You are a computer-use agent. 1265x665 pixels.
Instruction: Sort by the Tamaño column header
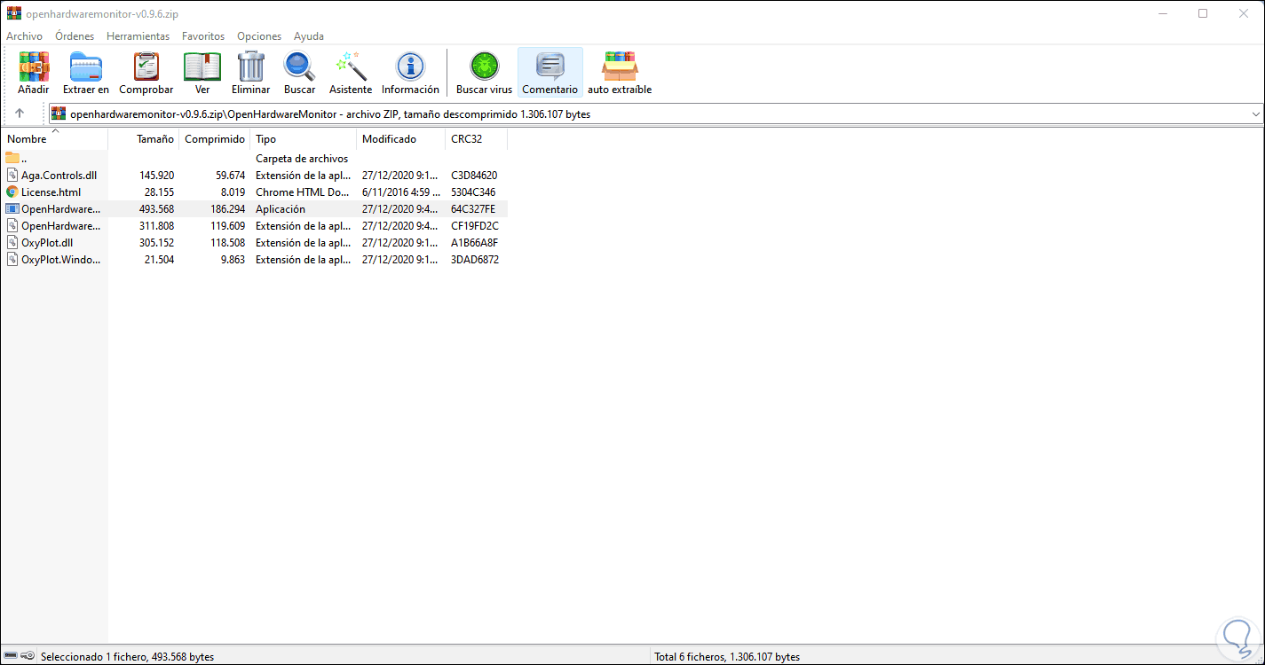click(144, 139)
